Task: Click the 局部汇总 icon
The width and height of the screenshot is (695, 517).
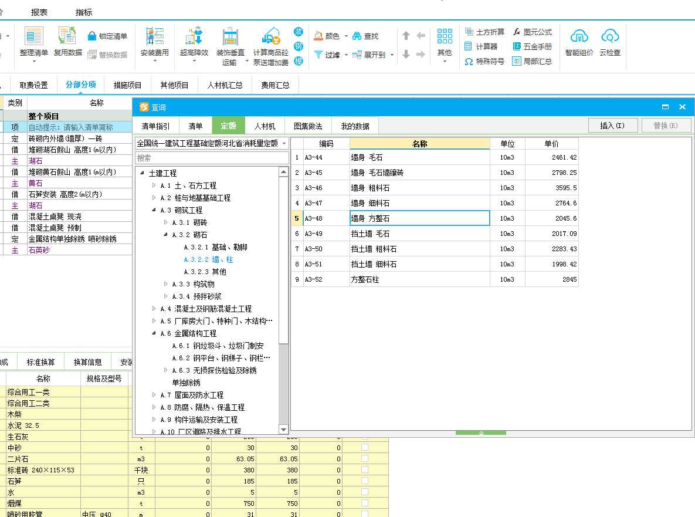Action: (516, 61)
